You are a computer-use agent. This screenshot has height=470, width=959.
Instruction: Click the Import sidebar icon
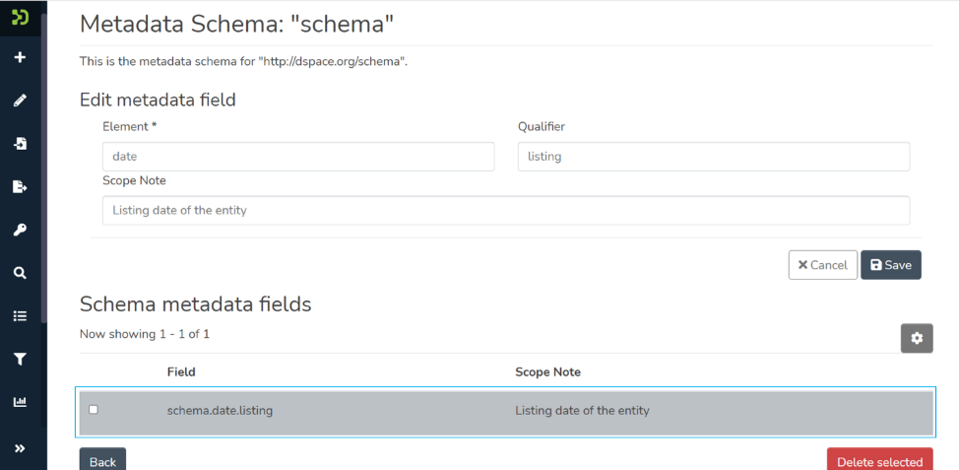click(x=20, y=144)
